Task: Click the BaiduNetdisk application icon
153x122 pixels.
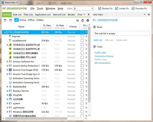Action: pyautogui.click(x=10, y=87)
